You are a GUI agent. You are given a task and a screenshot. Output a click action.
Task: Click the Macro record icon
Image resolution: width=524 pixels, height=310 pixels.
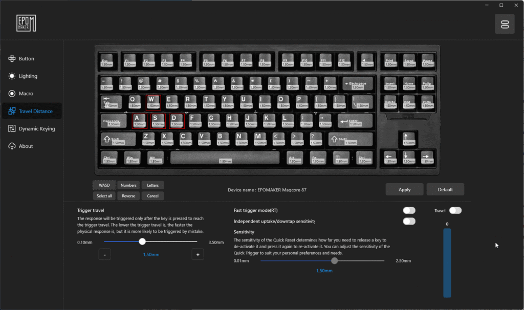12,94
